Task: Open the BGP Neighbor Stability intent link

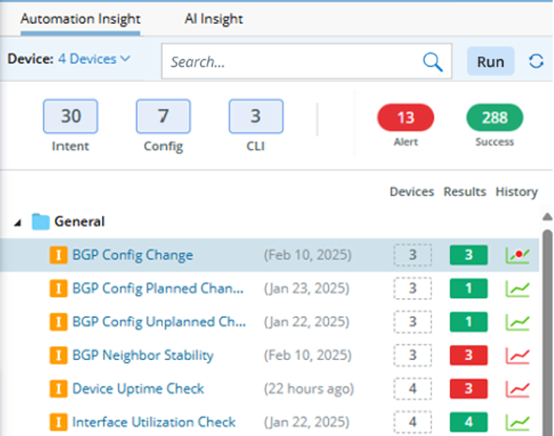Action: pyautogui.click(x=143, y=356)
